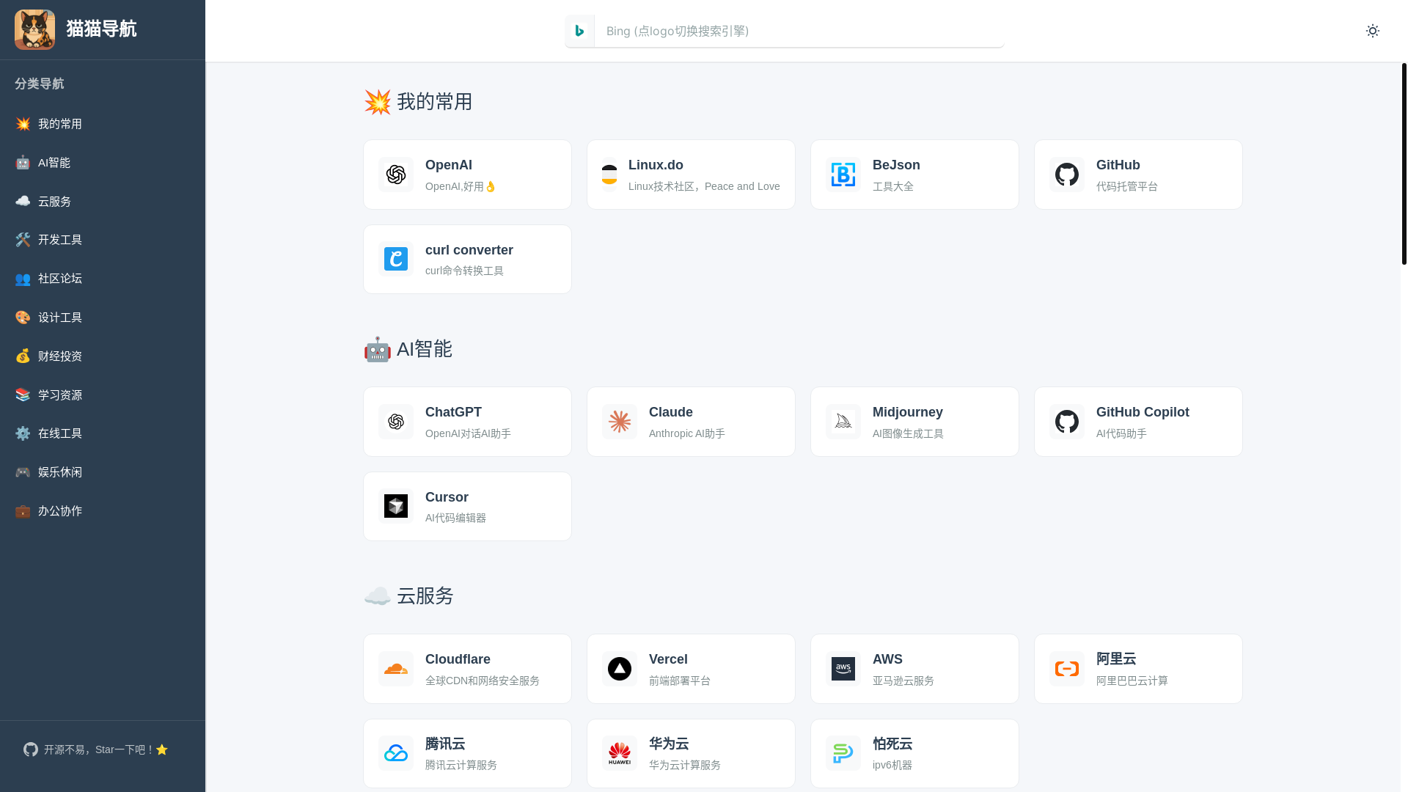Select 在线工具 sidebar category
The image size is (1408, 792).
click(x=103, y=433)
